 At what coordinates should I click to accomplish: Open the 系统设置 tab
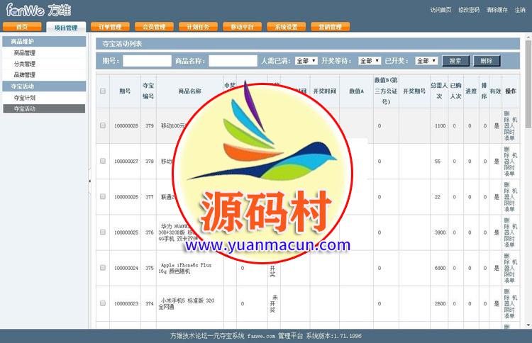click(x=287, y=27)
